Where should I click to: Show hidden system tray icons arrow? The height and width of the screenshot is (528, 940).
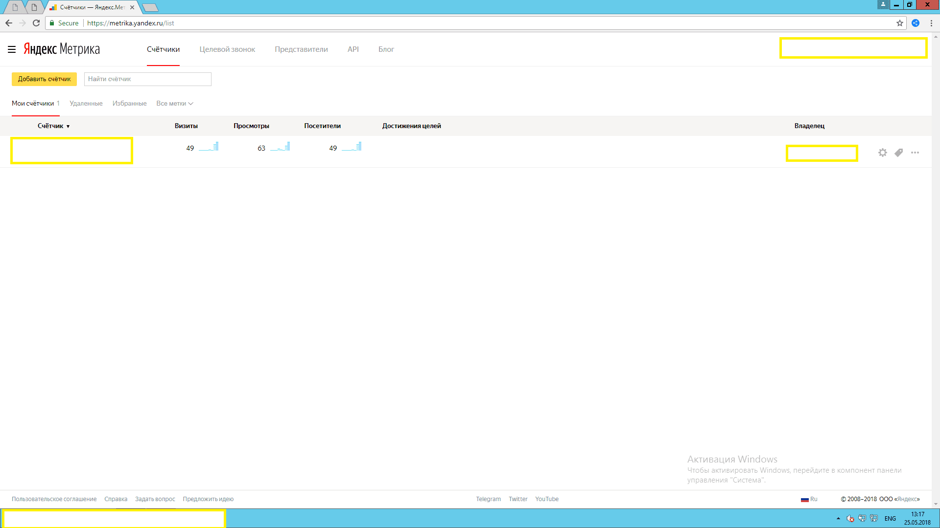[838, 518]
